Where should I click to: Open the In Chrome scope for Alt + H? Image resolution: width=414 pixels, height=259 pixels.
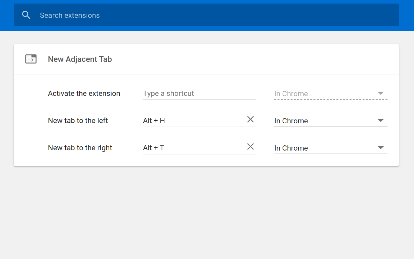pos(323,121)
